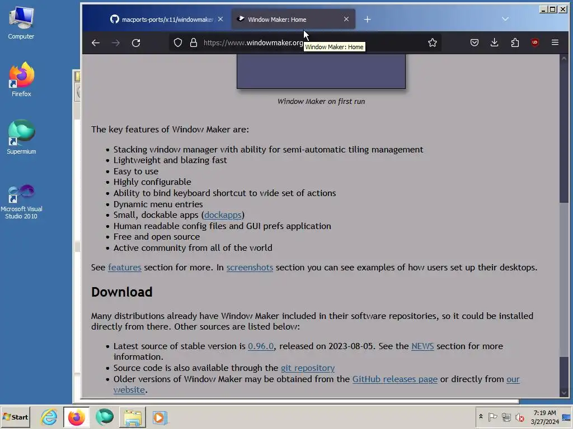Click the windowmaker.org address bar
This screenshot has width=573, height=429.
pos(305,42)
